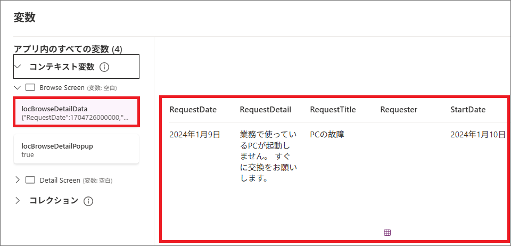Click the Requester column header
The width and height of the screenshot is (511, 246).
pyautogui.click(x=399, y=110)
